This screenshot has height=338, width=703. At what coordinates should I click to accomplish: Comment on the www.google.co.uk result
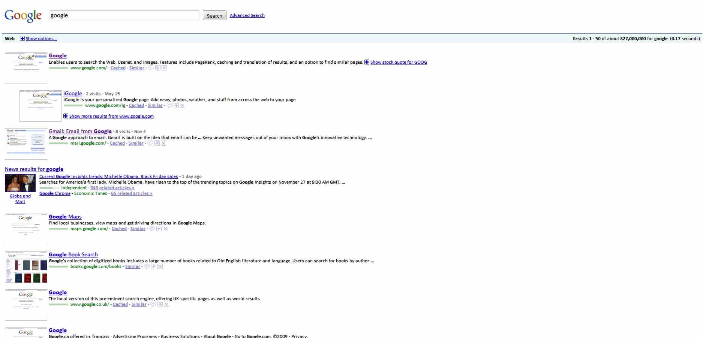(x=153, y=304)
